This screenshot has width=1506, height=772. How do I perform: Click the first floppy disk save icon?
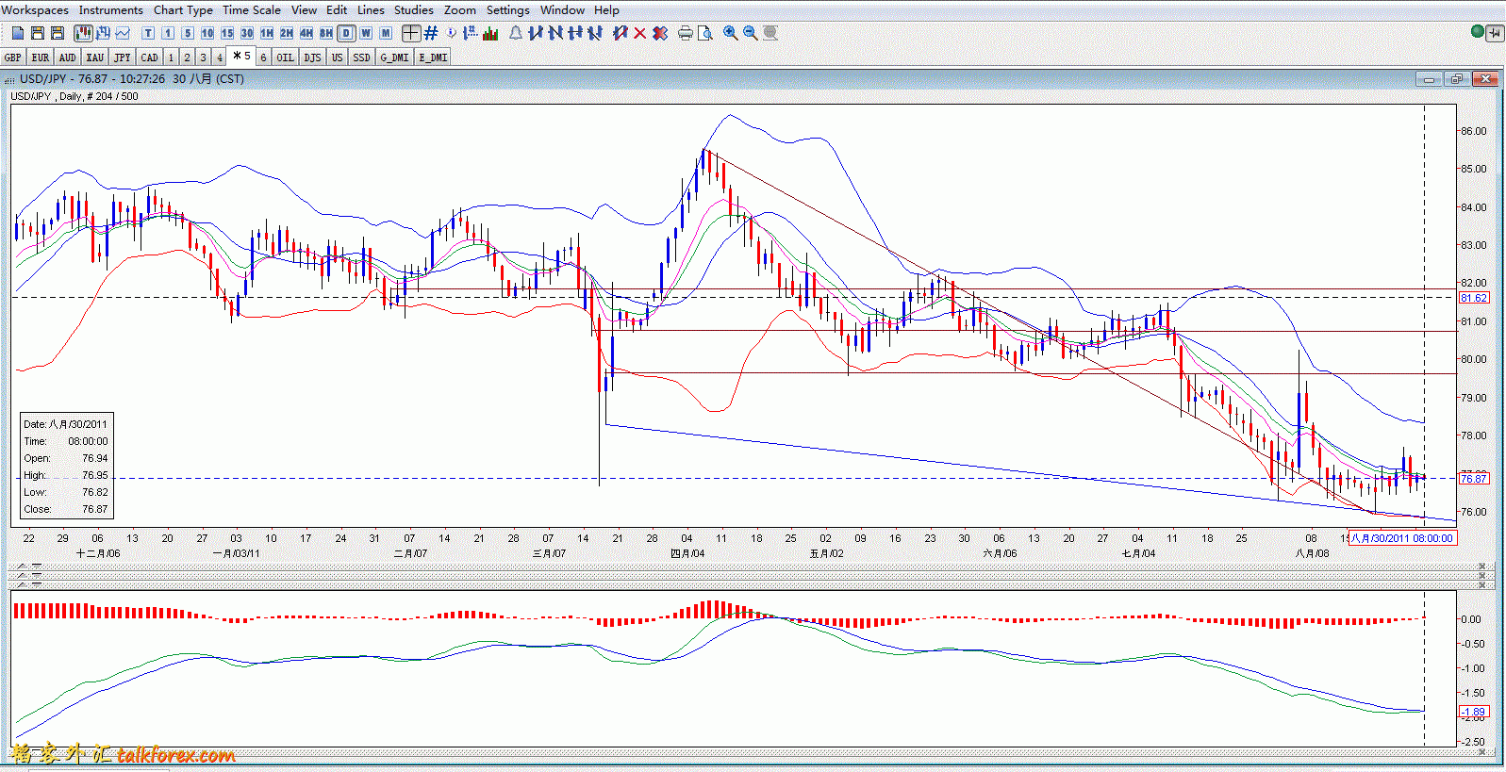38,33
